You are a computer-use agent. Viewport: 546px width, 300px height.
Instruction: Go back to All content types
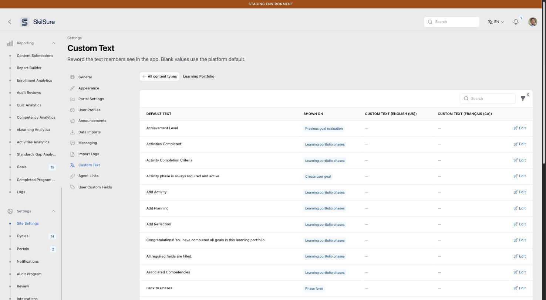(x=159, y=76)
